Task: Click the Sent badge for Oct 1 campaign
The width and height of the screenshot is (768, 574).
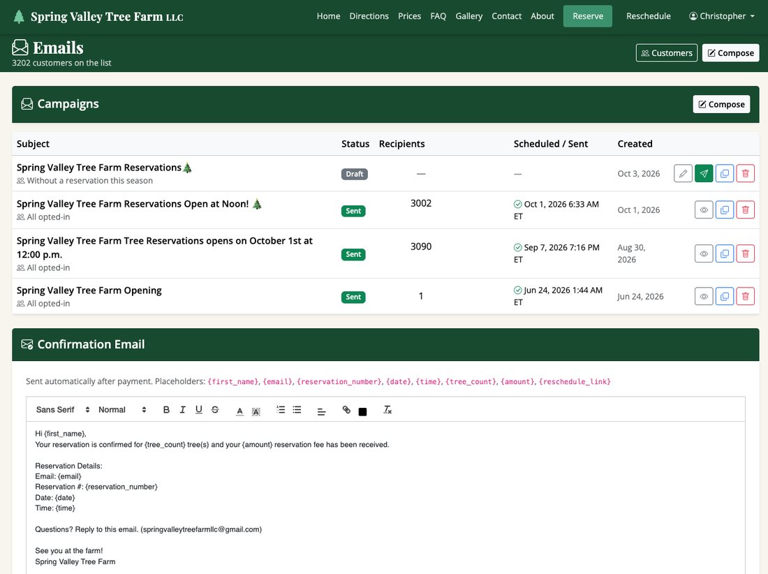Action: tap(353, 211)
